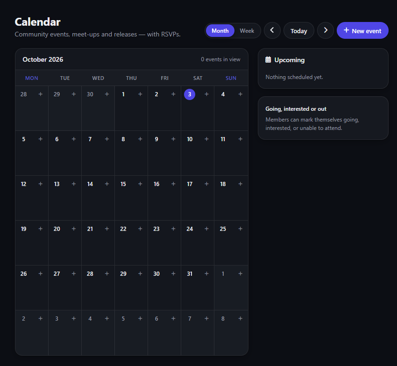Add event on October 4 plus icon

coord(240,94)
